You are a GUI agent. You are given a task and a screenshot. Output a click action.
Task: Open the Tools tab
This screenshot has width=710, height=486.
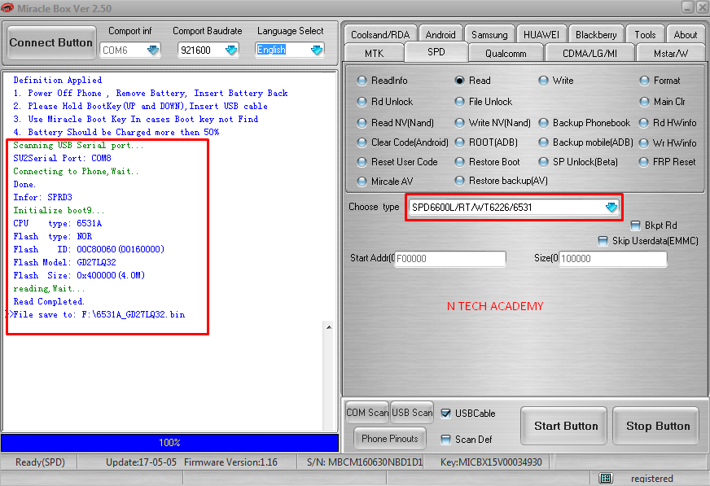[645, 35]
